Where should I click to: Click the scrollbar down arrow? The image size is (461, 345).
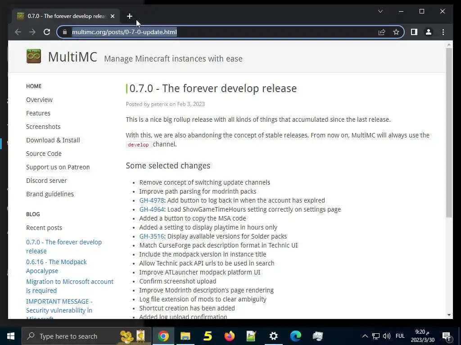(449, 315)
